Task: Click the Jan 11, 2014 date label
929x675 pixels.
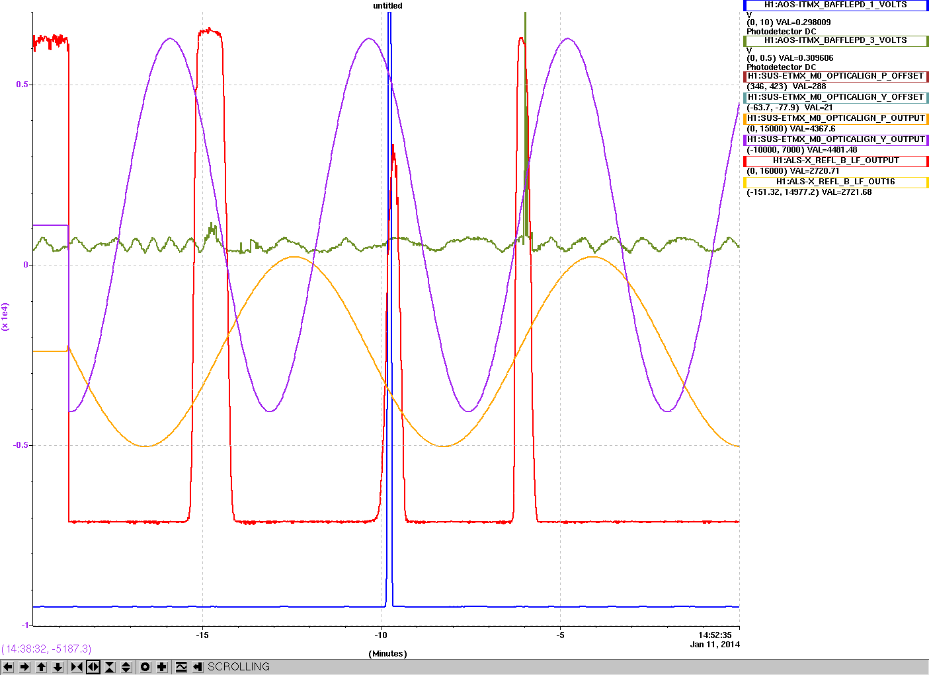Action: pos(715,645)
